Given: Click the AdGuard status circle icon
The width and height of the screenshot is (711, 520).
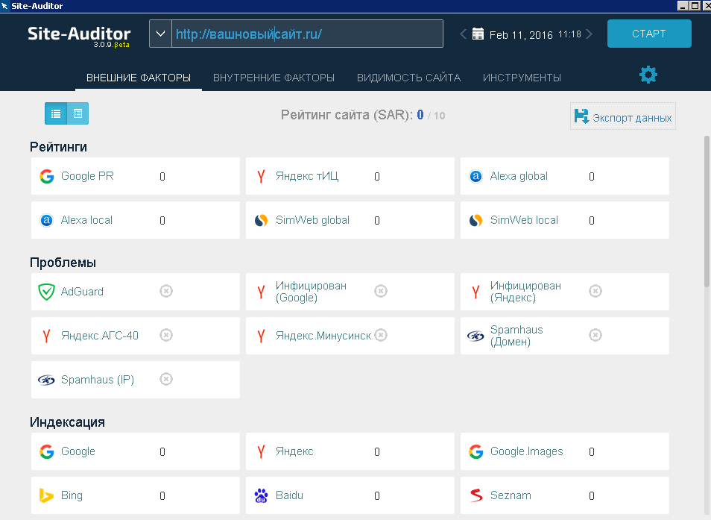Looking at the screenshot, I should point(166,291).
